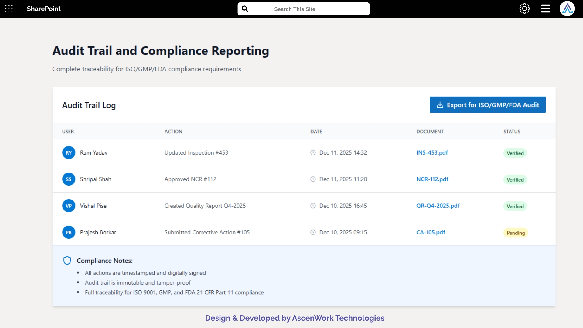583x328 pixels.
Task: Click Export for ISO/GMP/FDA Audit button
Action: [487, 104]
